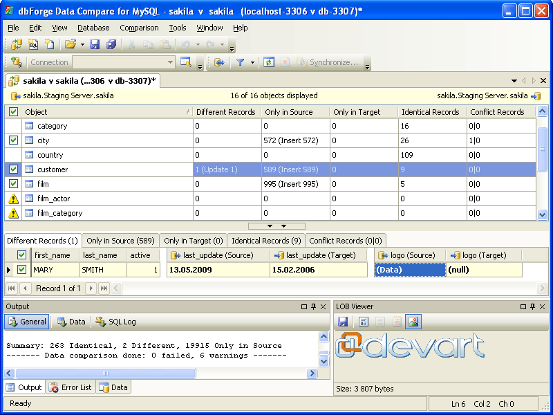Click the Cut scissors icon
This screenshot has width=553, height=415.
131,44
